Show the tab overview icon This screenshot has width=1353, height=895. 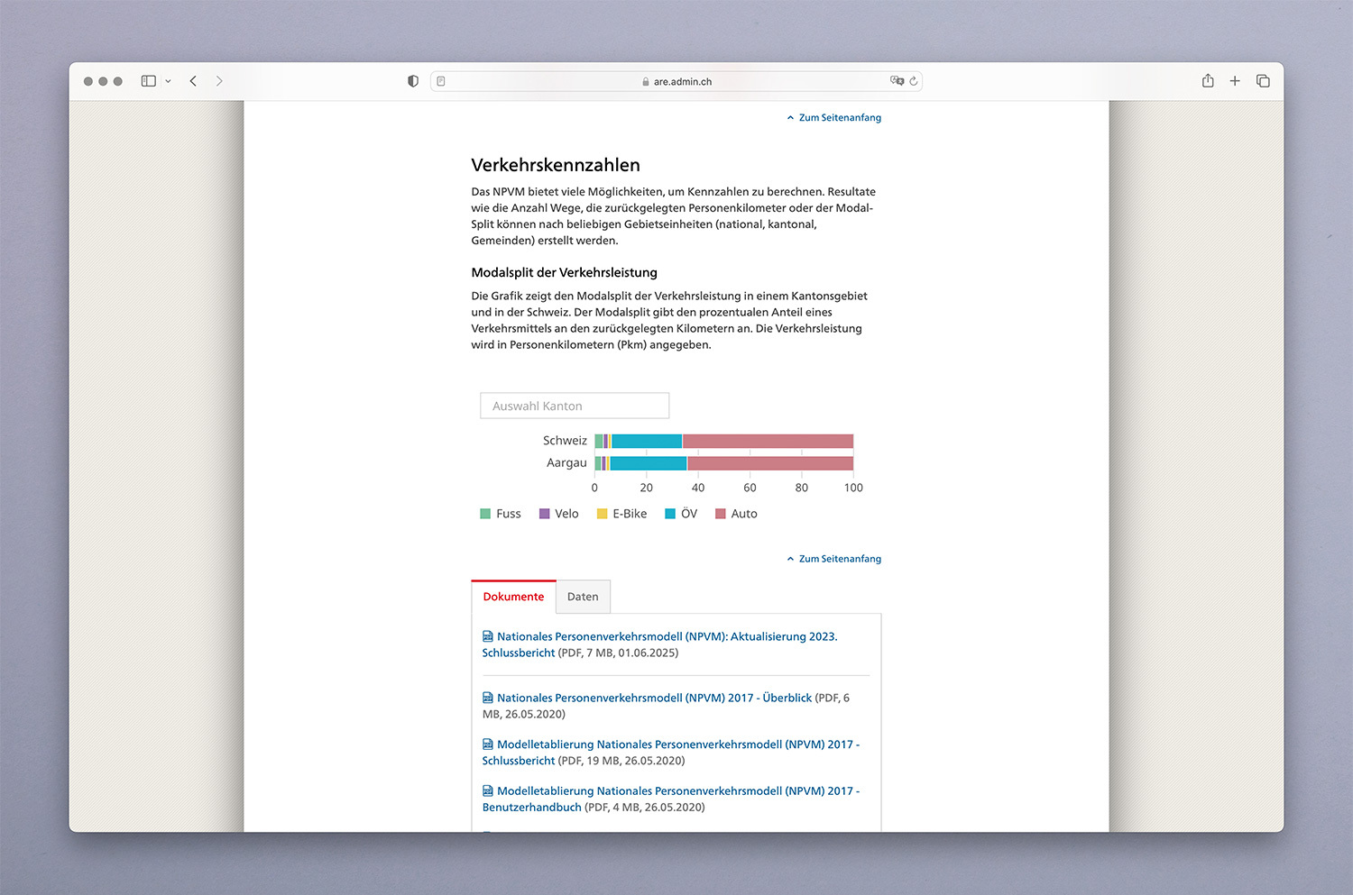(1263, 81)
